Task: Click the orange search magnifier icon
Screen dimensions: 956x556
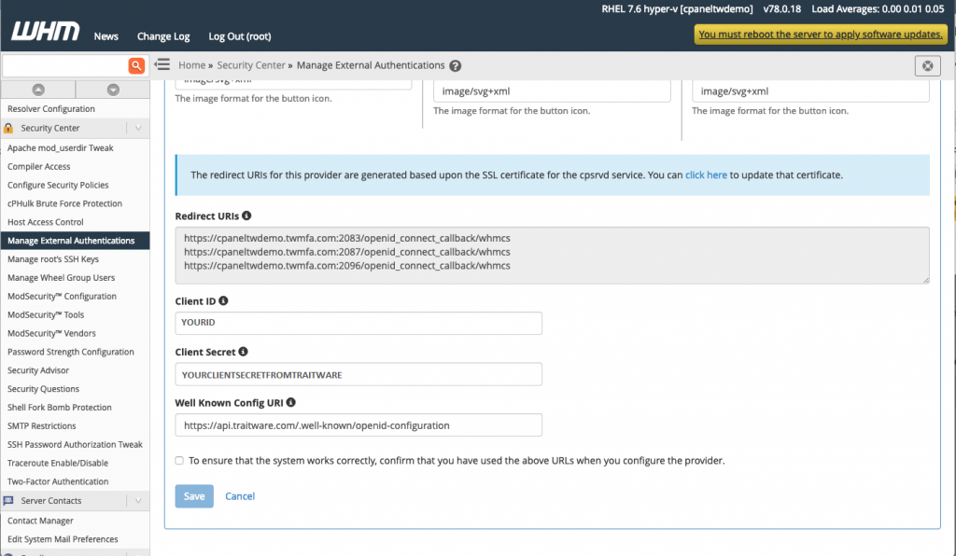Action: [136, 65]
